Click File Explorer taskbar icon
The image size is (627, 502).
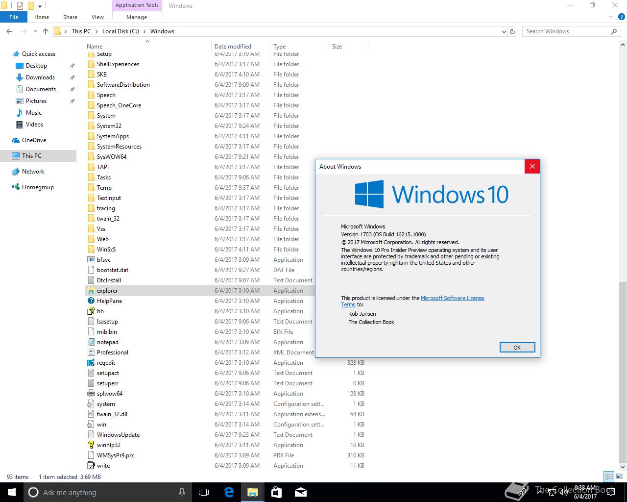tap(252, 492)
